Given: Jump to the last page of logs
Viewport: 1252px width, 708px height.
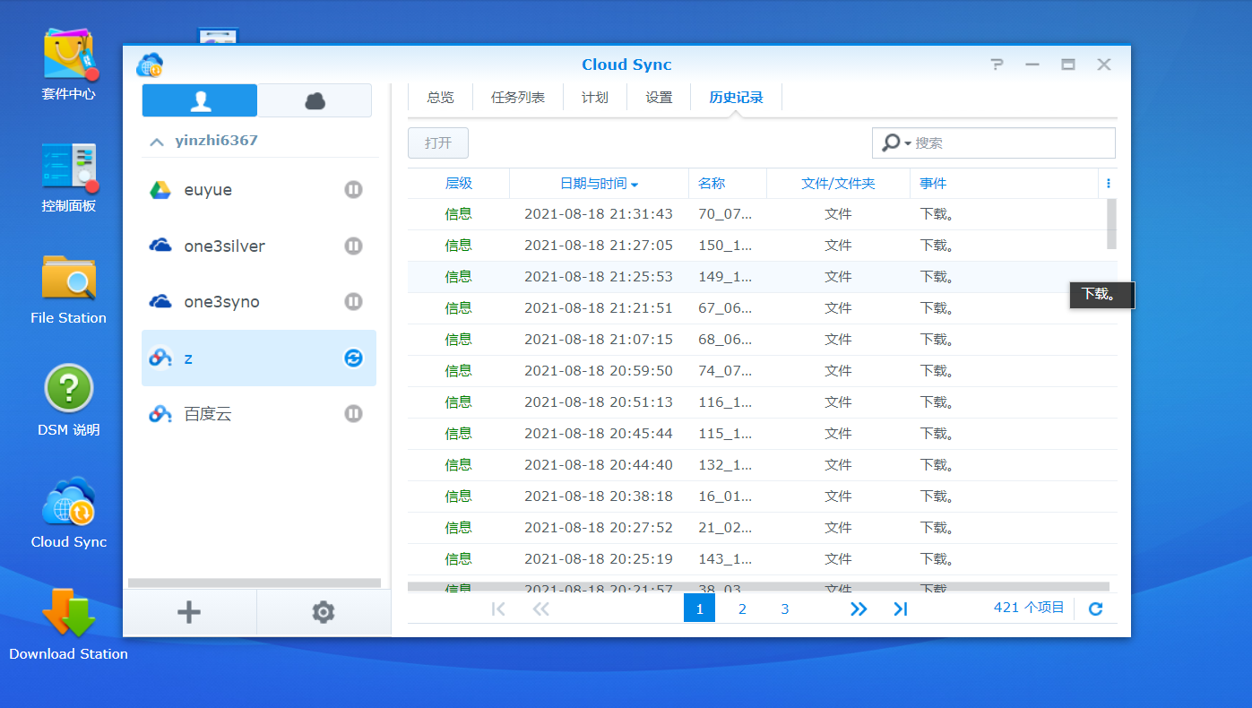Looking at the screenshot, I should pos(901,609).
